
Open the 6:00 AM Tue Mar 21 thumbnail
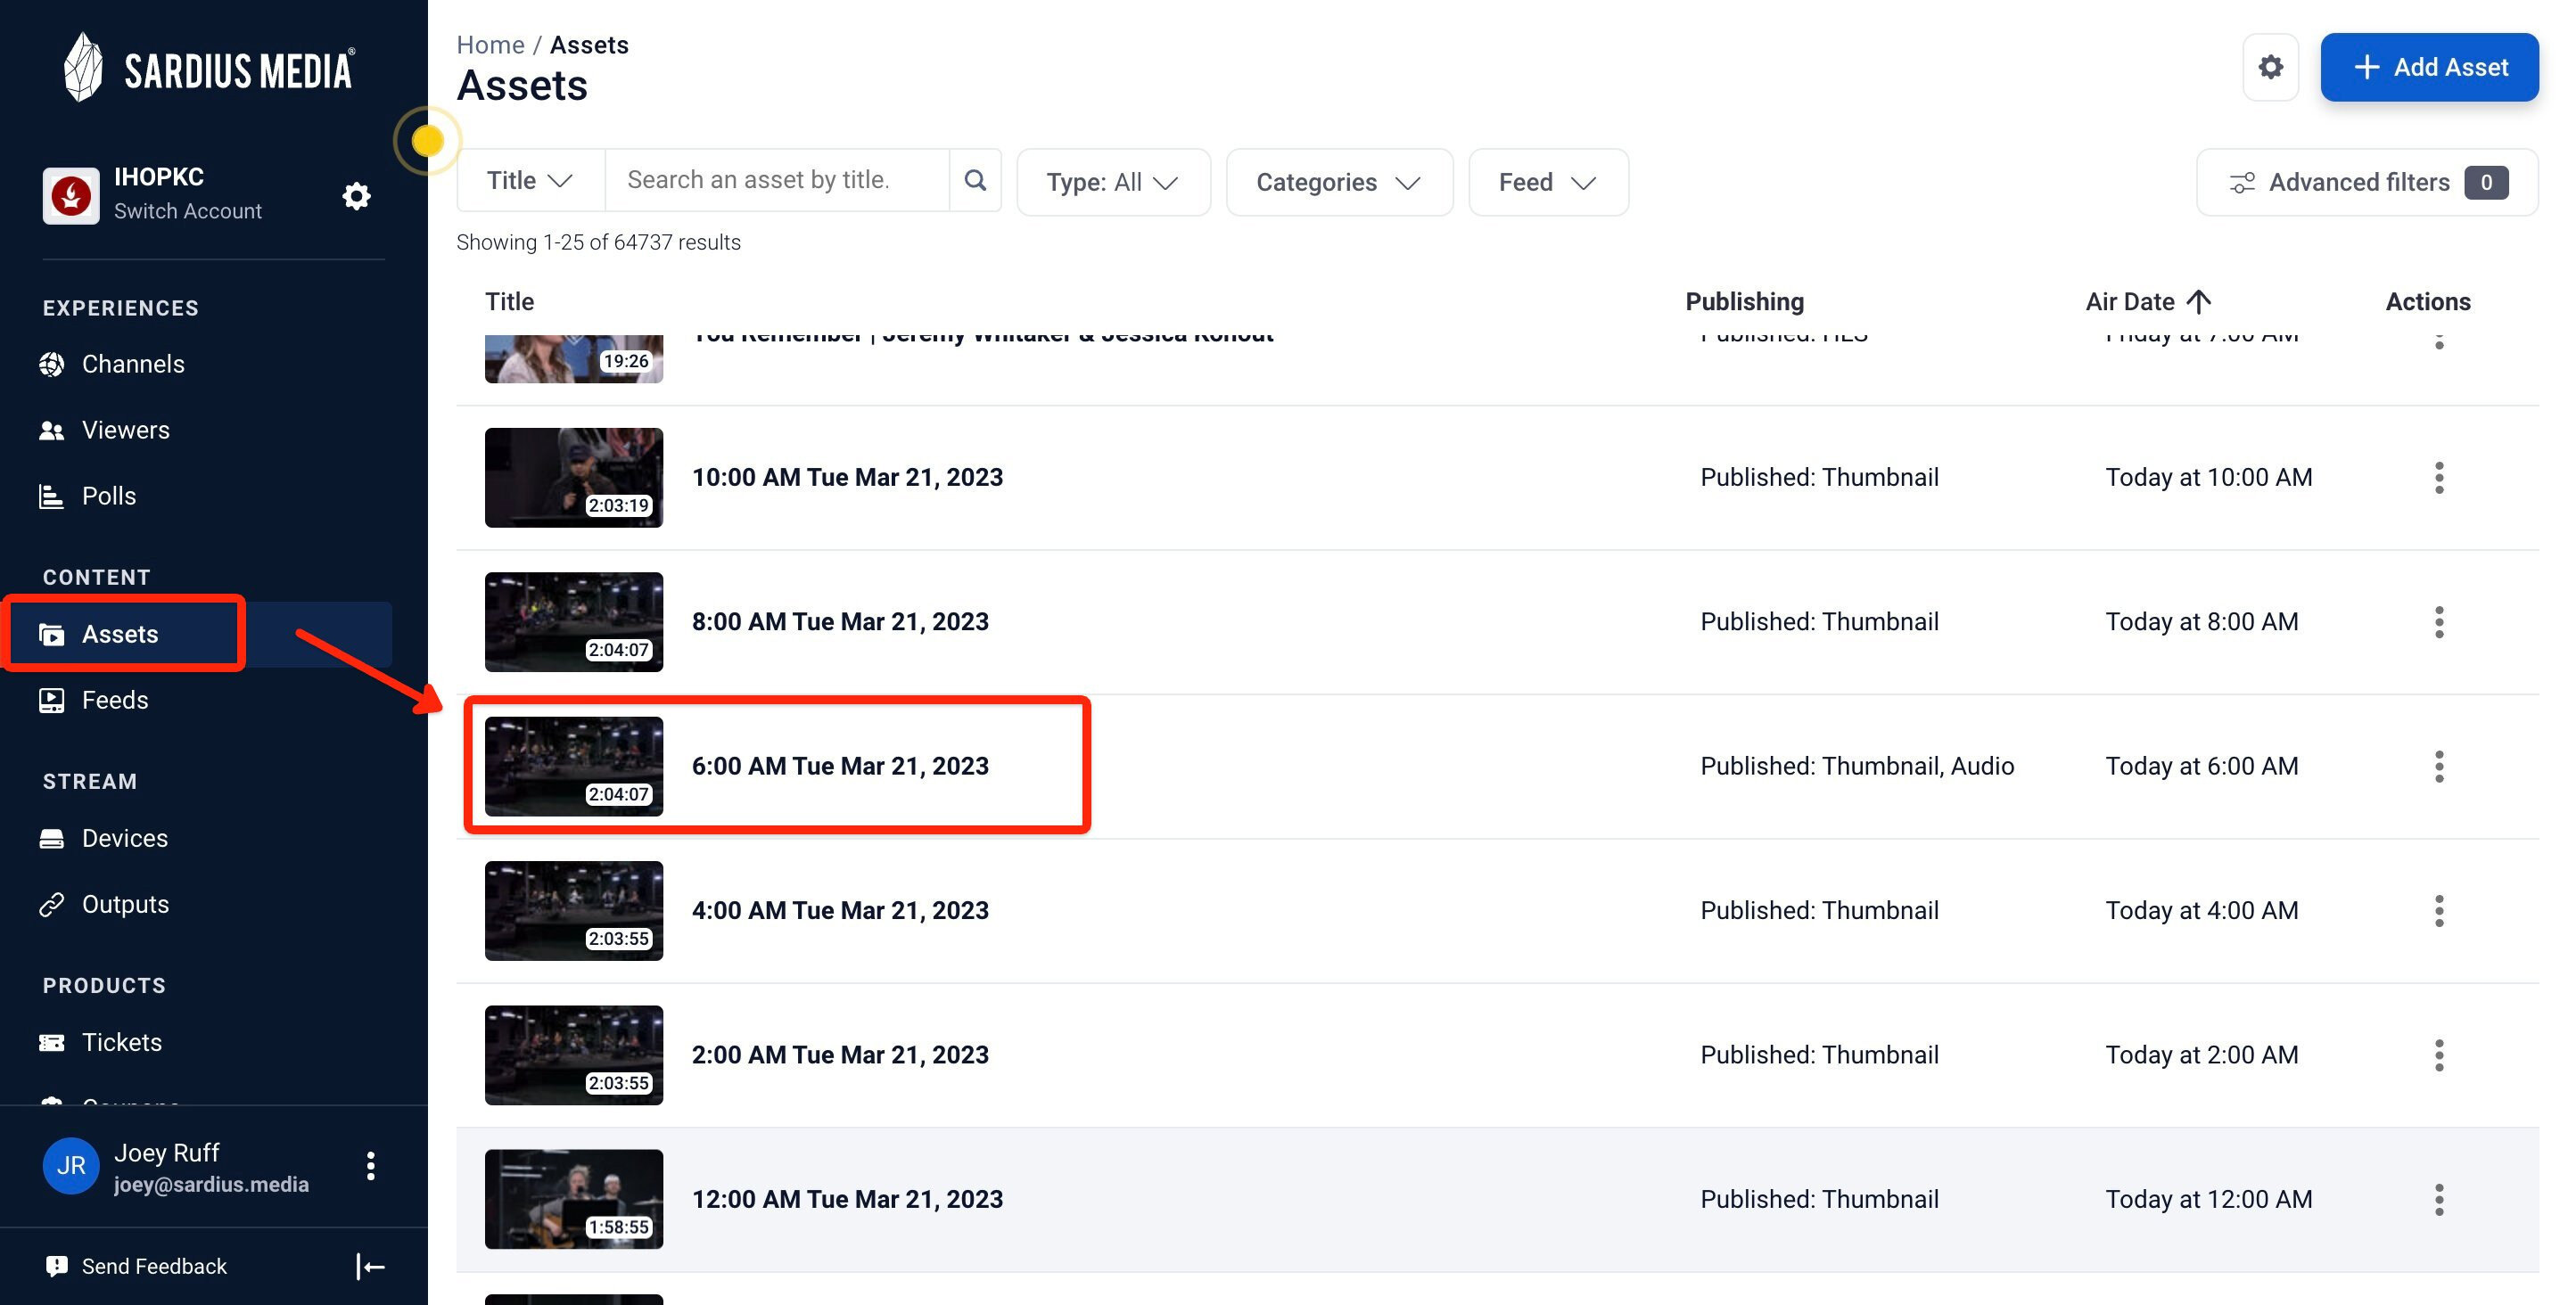(x=573, y=765)
